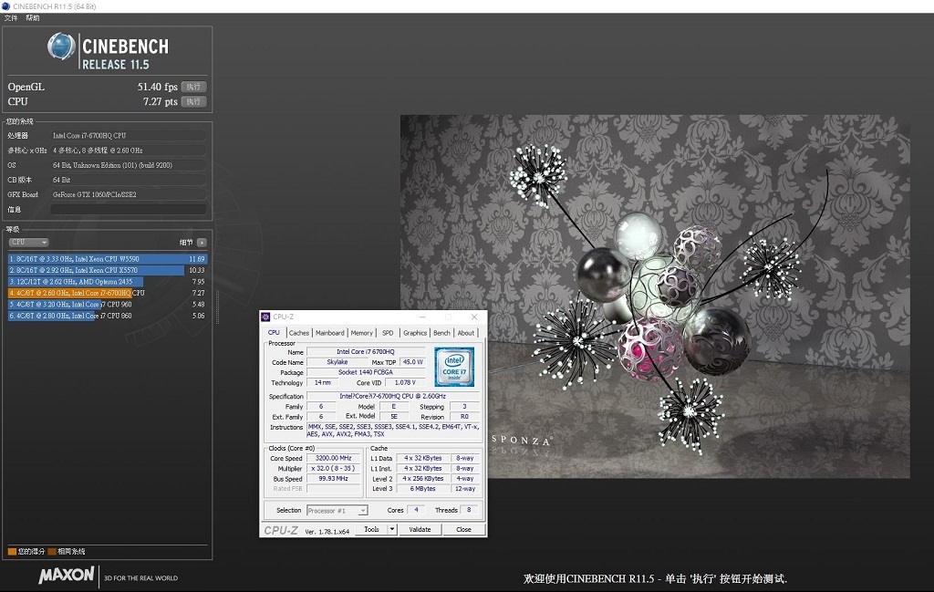This screenshot has height=592, width=934.
Task: Open the CPU ranking type dropdown
Action: point(28,243)
